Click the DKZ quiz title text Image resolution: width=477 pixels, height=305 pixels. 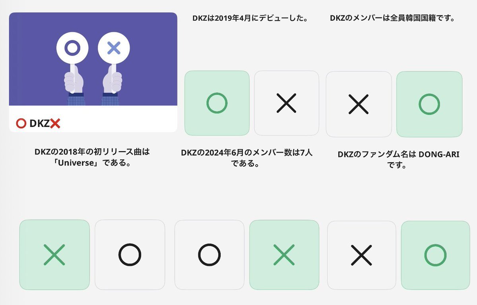[39, 124]
